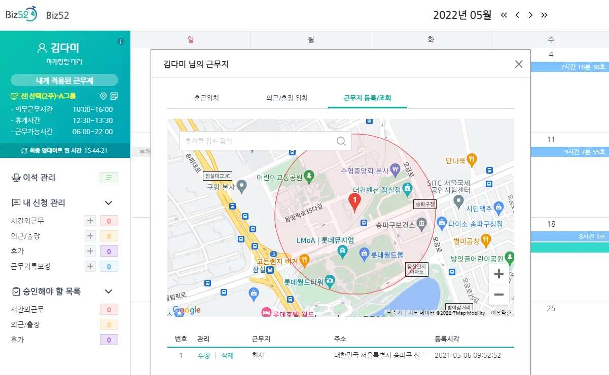The height and width of the screenshot is (375, 609).
Task: Click the 2022년 05월 month title
Action: point(462,15)
